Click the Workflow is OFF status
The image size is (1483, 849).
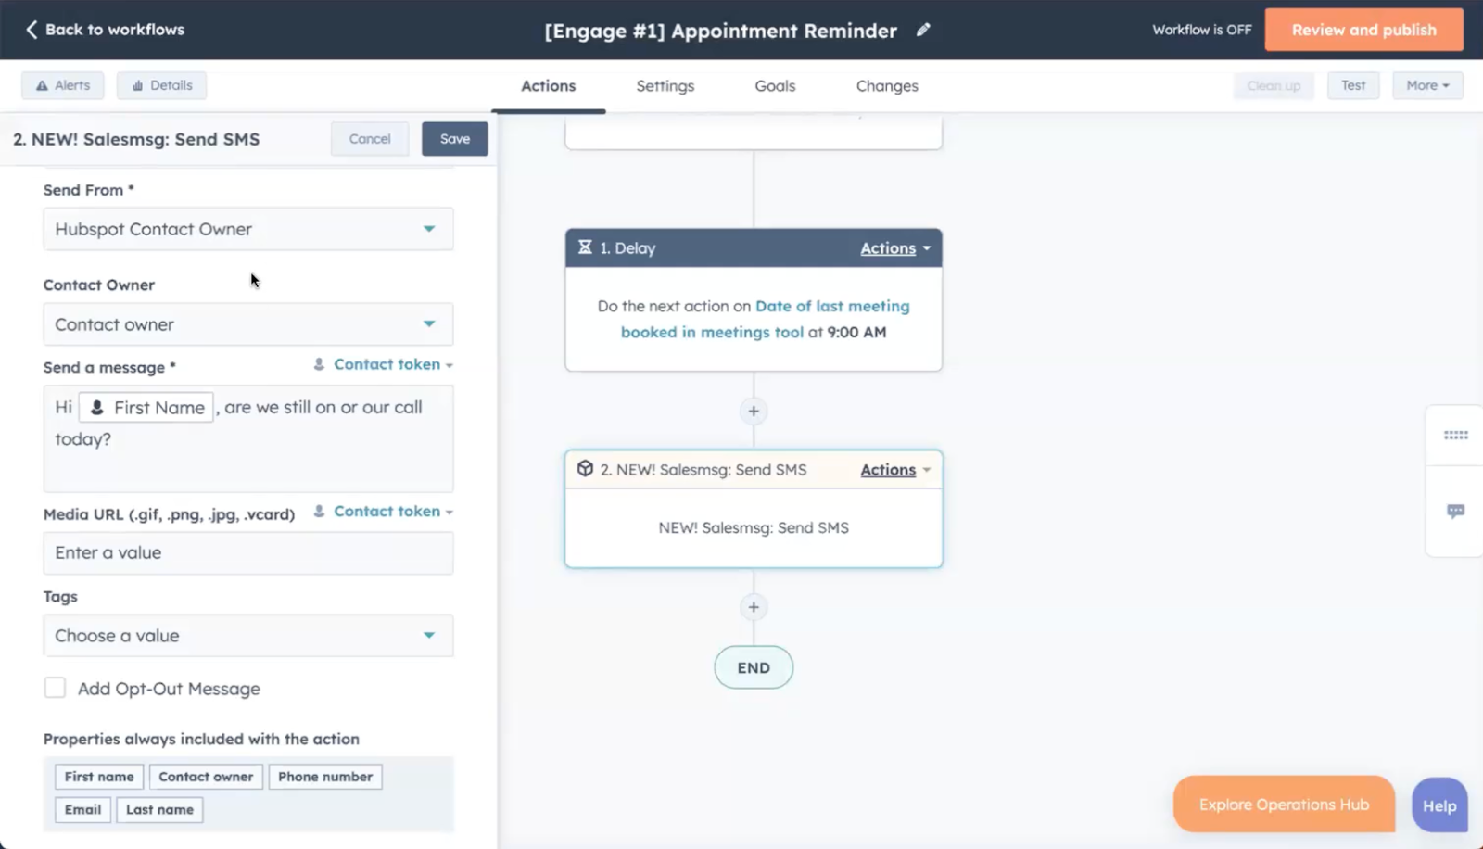point(1201,30)
